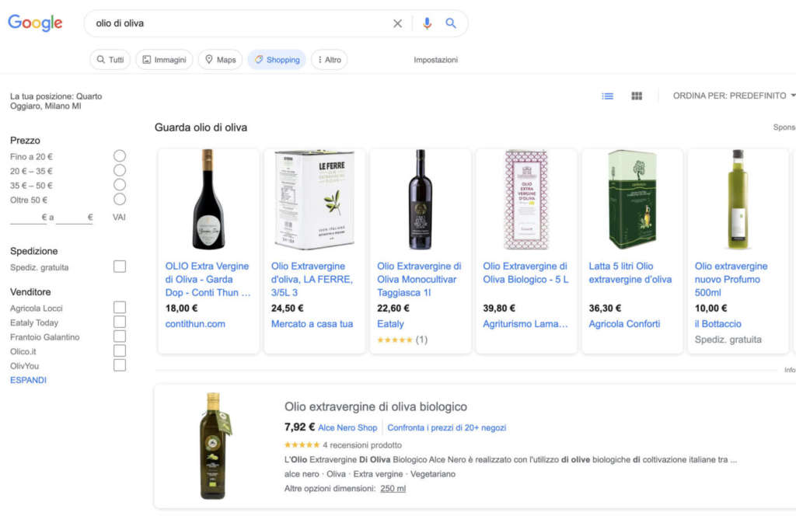The image size is (796, 516).
Task: Open the Taggiasca bottle image
Action: [421, 200]
